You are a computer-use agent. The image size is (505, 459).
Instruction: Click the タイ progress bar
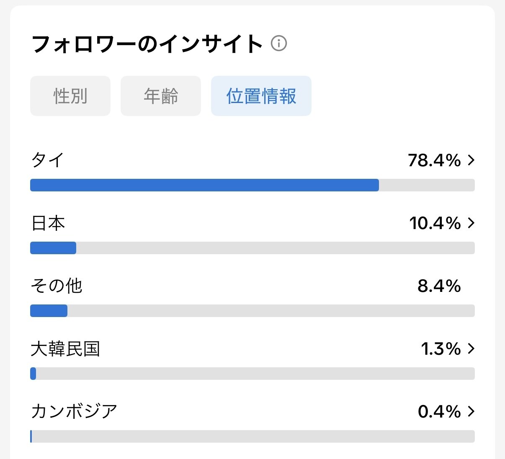pyautogui.click(x=252, y=185)
